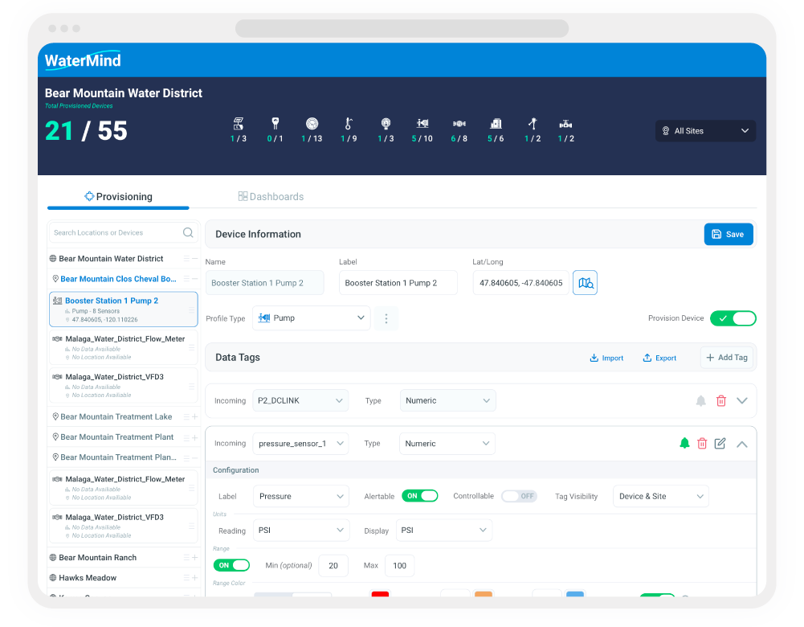Enable the Controllable toggle

[519, 496]
